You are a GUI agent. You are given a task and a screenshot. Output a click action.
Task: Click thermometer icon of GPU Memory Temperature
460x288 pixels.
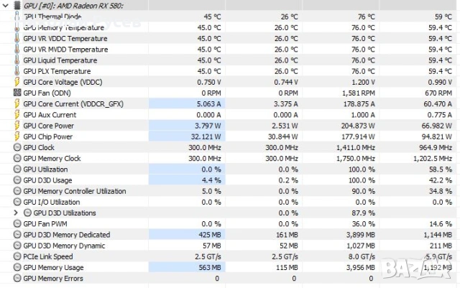pyautogui.click(x=17, y=27)
